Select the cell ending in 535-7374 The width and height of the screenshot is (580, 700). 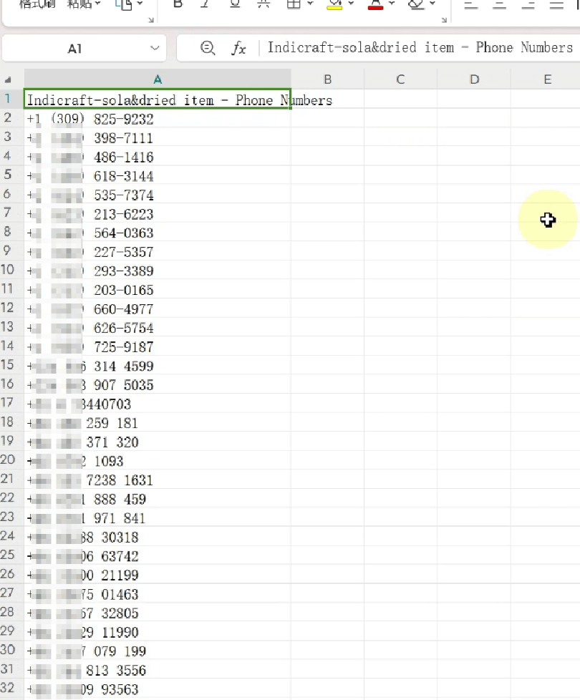(x=157, y=195)
